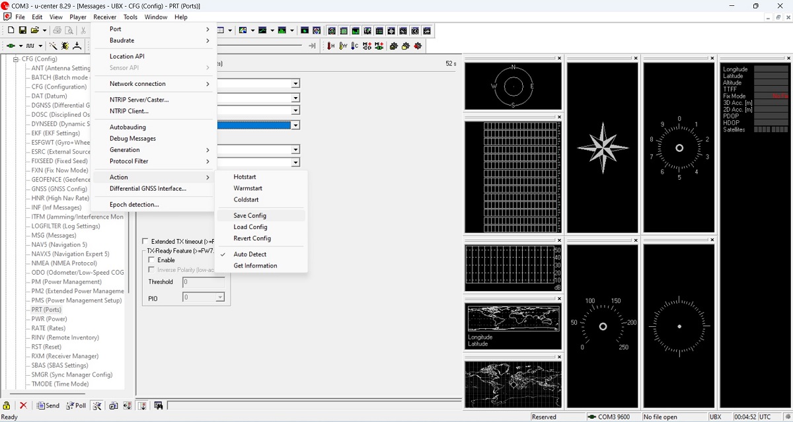
Task: Tick the TX-Ready Enable checkbox
Action: [x=152, y=260]
